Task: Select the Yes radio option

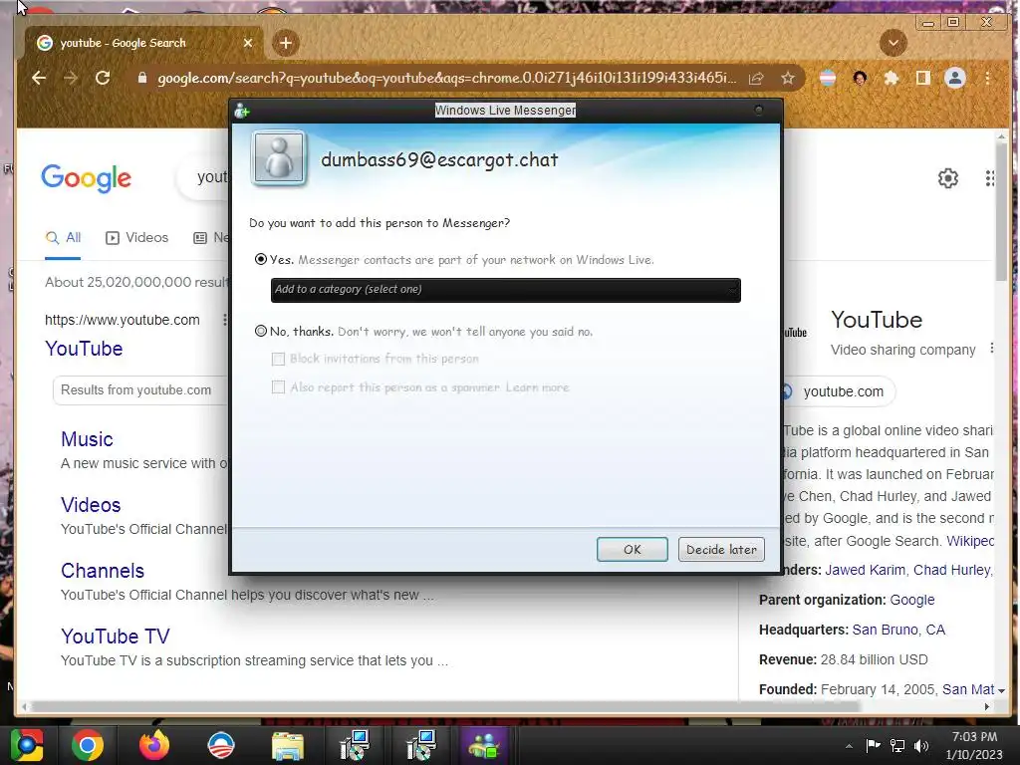Action: click(x=261, y=259)
